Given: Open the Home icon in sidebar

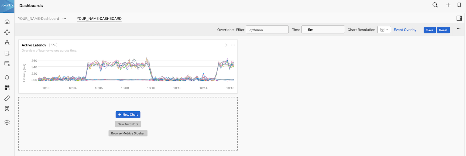Looking at the screenshot, I should 7,22.
